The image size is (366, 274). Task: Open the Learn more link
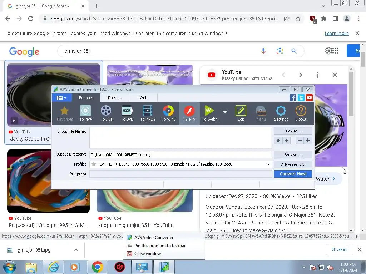[x=337, y=33]
